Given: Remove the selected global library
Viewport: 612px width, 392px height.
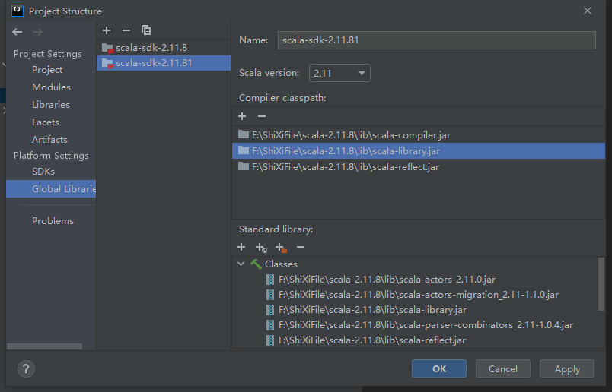Looking at the screenshot, I should click(x=126, y=30).
